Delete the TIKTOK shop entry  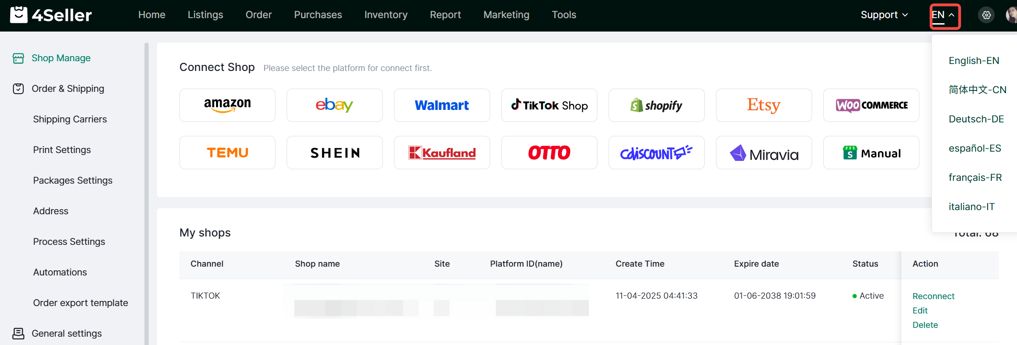point(925,325)
